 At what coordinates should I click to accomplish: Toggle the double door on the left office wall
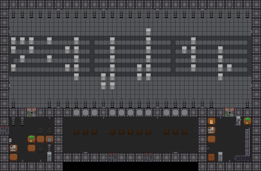5,130
